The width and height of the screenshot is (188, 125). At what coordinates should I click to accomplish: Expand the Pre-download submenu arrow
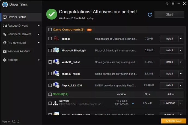click(x=39, y=43)
